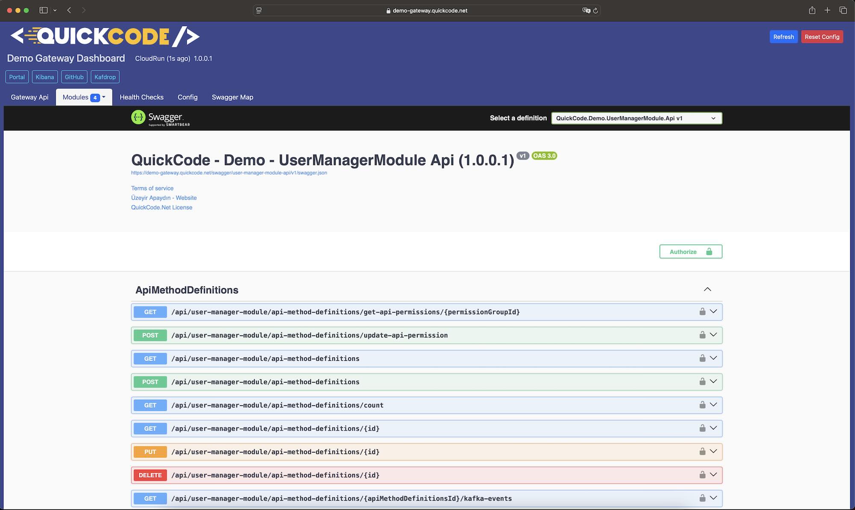
Task: Open Terms of service link
Action: (152, 188)
